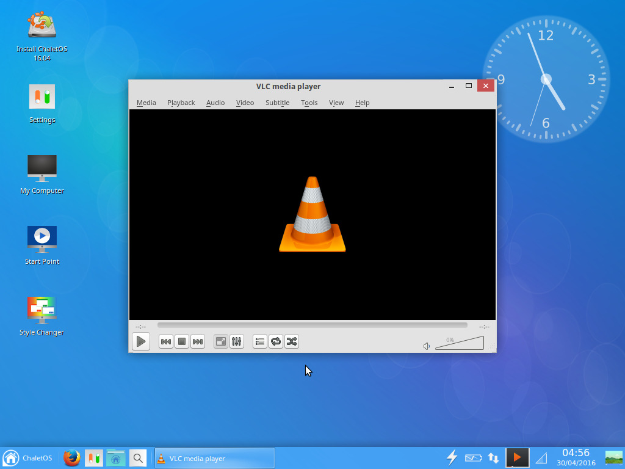Open the Media menu
The width and height of the screenshot is (625, 469).
[x=146, y=103]
